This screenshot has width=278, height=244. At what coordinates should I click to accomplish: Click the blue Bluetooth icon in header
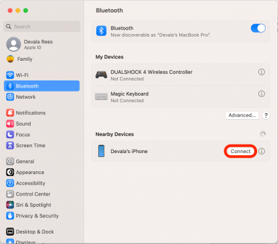click(x=101, y=31)
